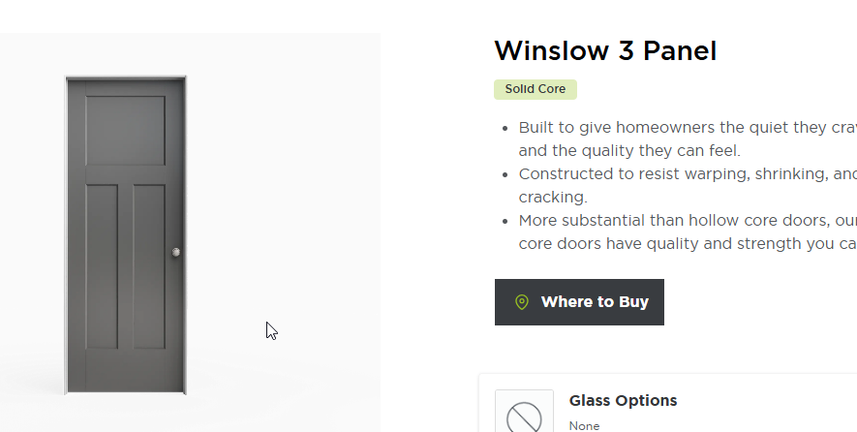Click the door's large top panel
The image size is (857, 432).
[x=125, y=131]
